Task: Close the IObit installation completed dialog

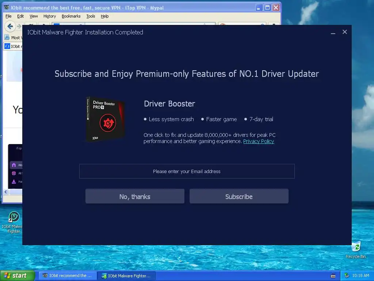Action: point(345,32)
